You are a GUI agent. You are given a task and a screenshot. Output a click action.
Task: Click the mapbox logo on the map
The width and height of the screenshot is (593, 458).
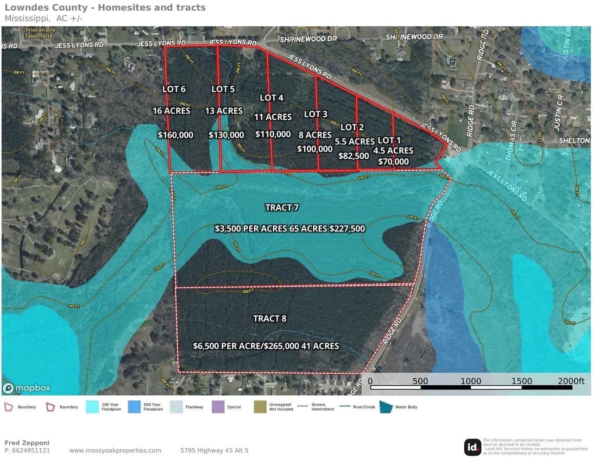click(x=27, y=388)
